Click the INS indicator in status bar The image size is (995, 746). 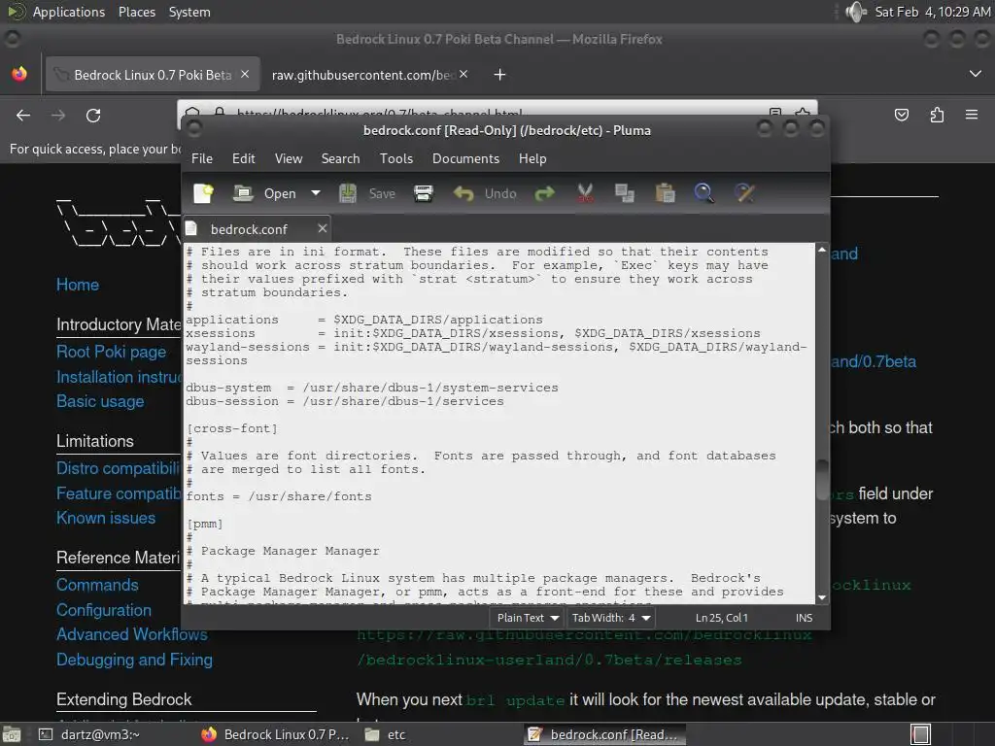point(804,618)
